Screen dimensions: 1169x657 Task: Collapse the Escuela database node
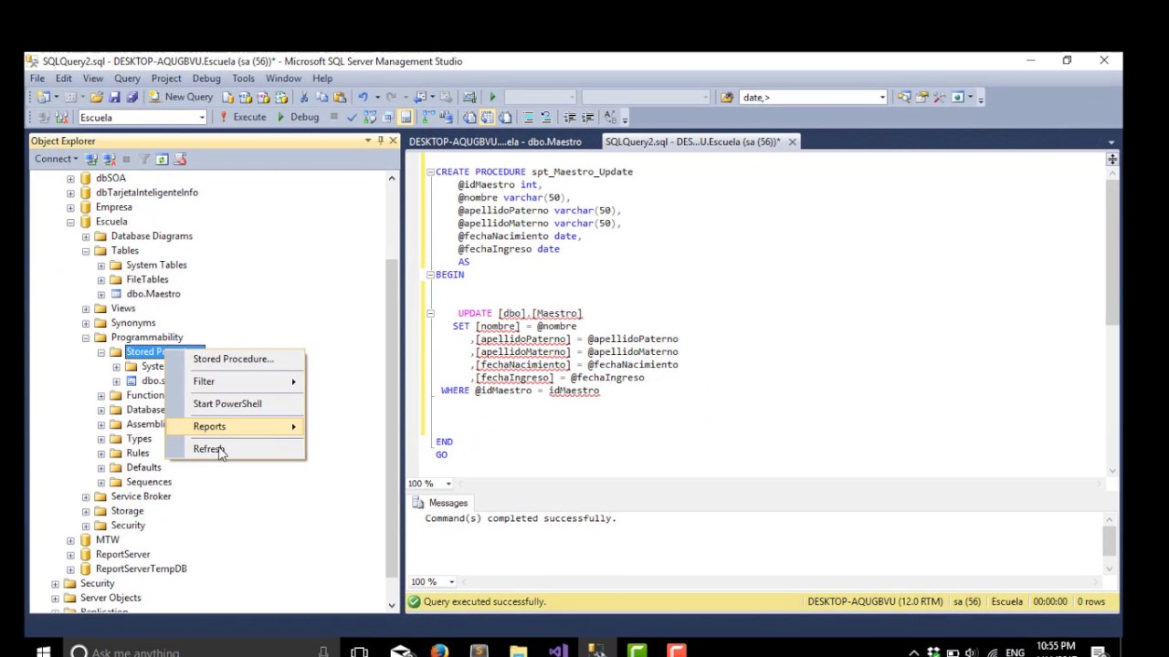click(x=70, y=222)
